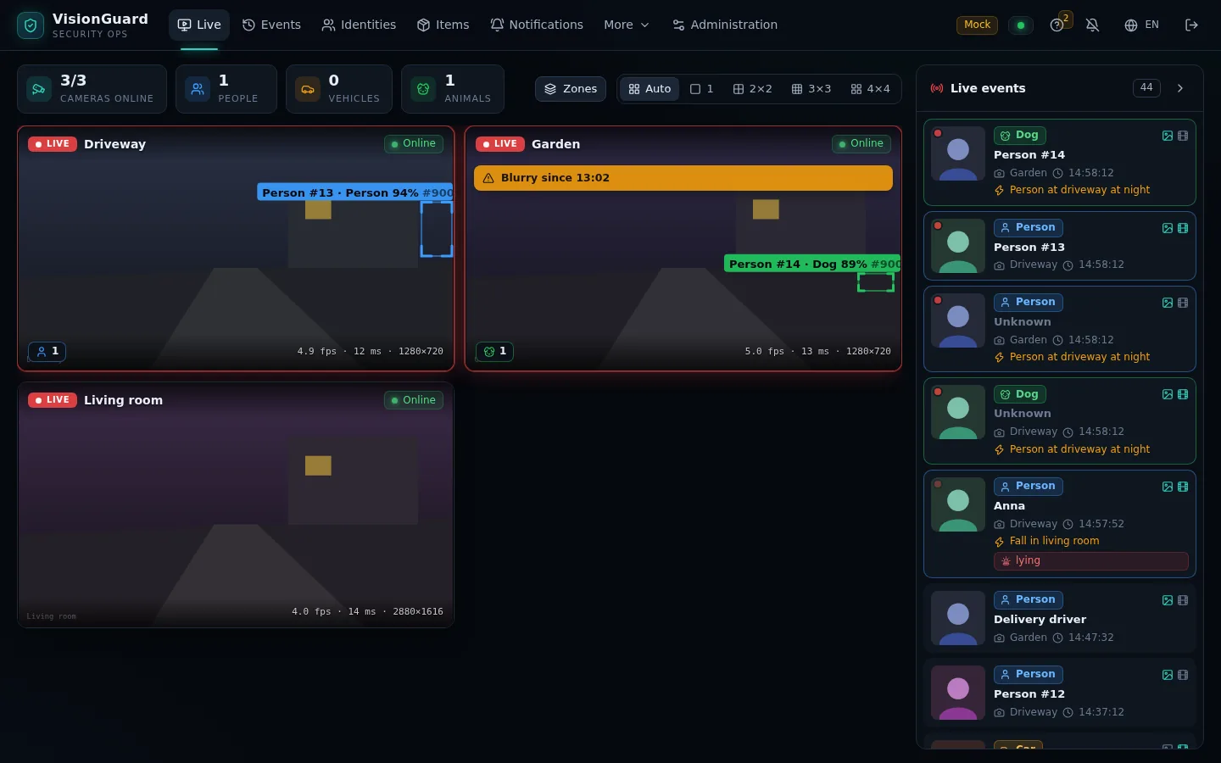Switch to the 2×2 grid layout
Image resolution: width=1221 pixels, height=763 pixels.
point(753,89)
